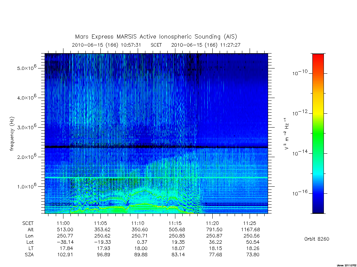This screenshot has width=357, height=267.
Task: Click longitude value 250.85
Action: [177, 236]
